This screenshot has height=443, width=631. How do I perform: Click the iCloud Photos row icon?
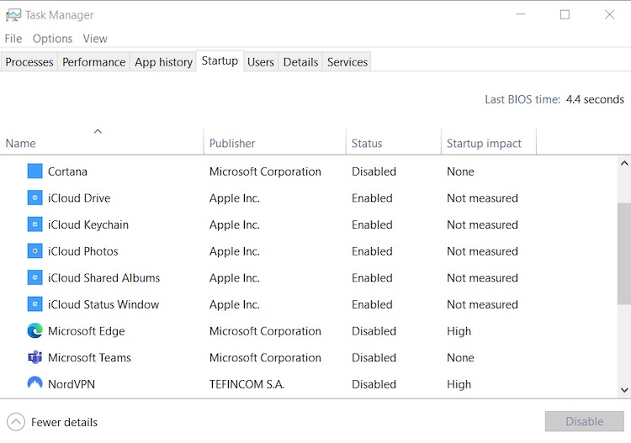tap(35, 251)
